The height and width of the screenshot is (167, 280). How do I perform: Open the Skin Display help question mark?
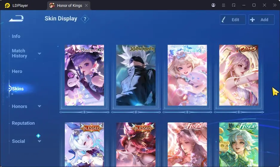[85, 19]
